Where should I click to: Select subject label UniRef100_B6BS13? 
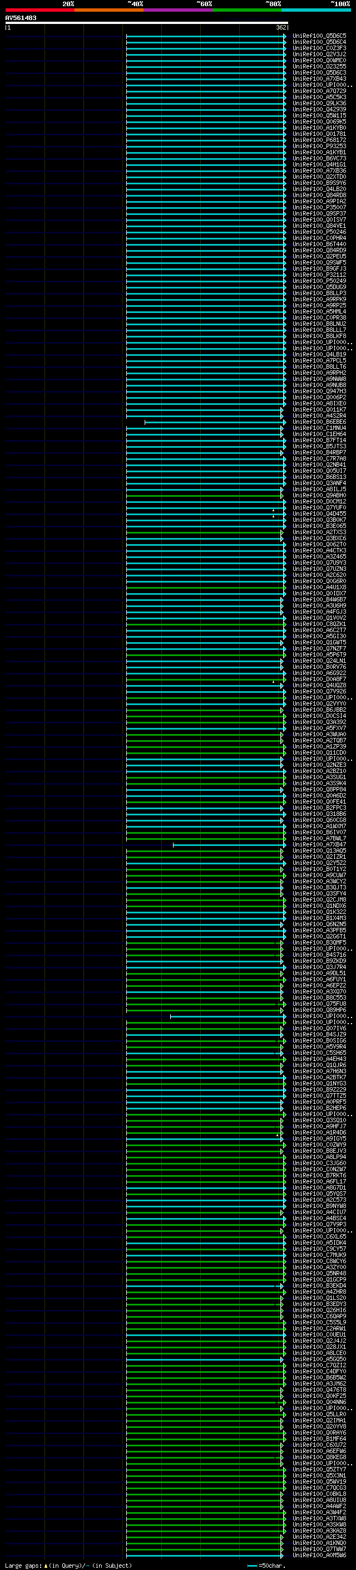pos(319,477)
